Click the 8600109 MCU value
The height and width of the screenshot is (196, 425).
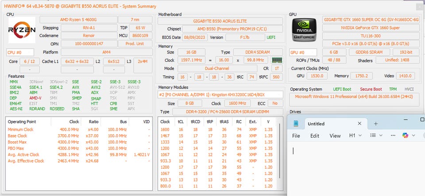(141, 36)
